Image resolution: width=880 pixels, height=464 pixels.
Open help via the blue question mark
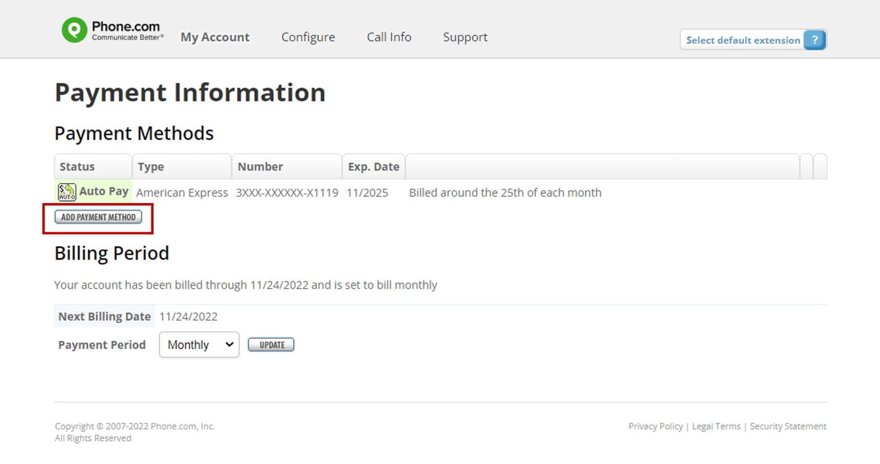(x=815, y=39)
